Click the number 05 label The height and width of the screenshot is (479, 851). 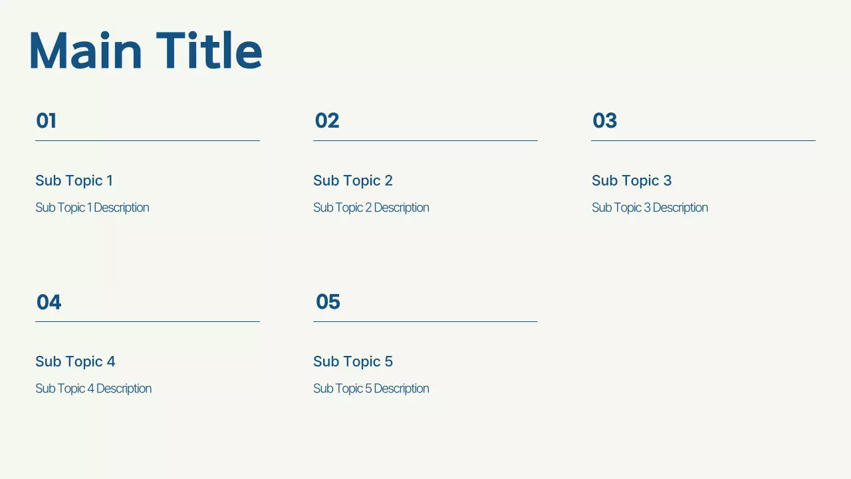[x=328, y=302]
